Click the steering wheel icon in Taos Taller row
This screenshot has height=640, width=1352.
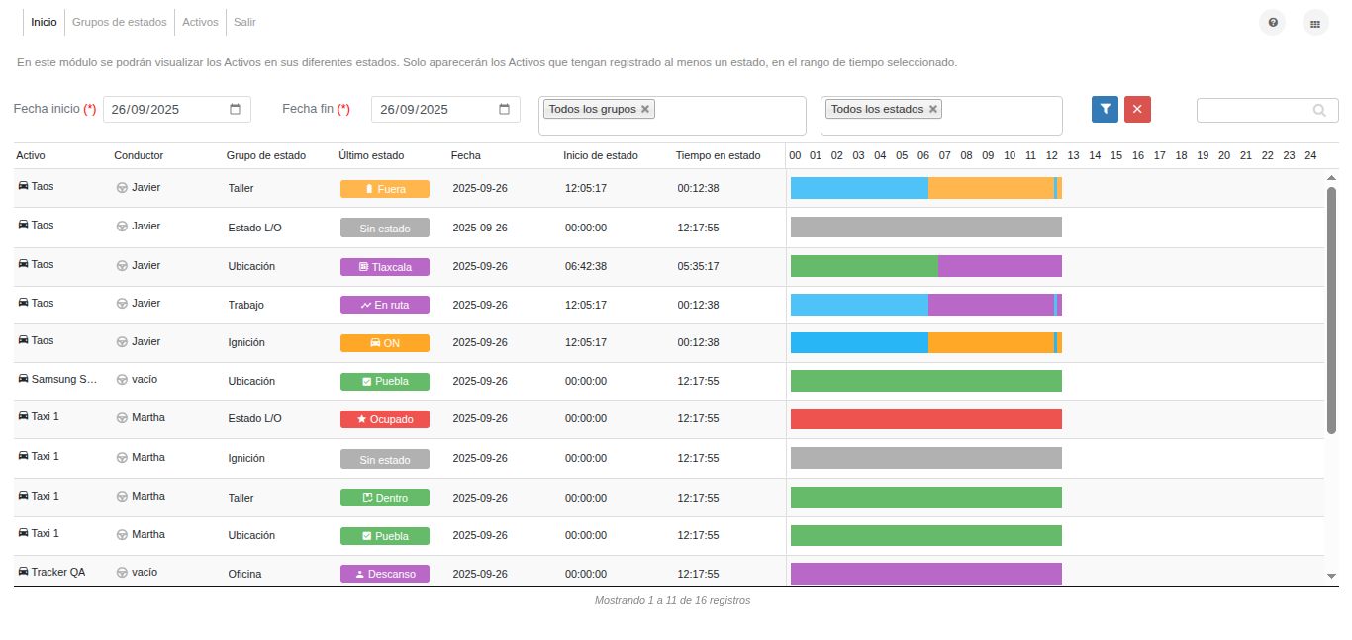(x=122, y=188)
